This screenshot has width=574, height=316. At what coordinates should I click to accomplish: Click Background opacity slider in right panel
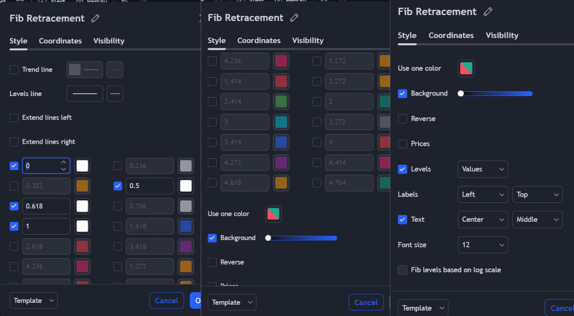tap(496, 94)
